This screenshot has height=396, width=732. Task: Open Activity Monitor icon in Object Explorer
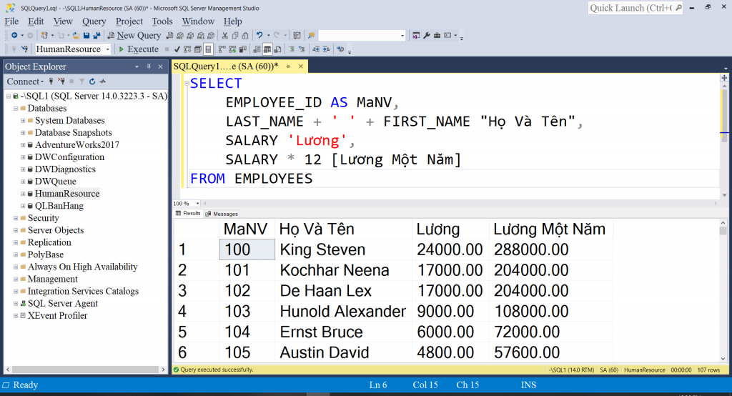click(x=103, y=81)
